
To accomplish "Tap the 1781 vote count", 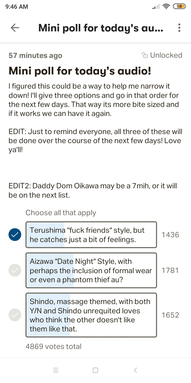I will [x=170, y=270].
